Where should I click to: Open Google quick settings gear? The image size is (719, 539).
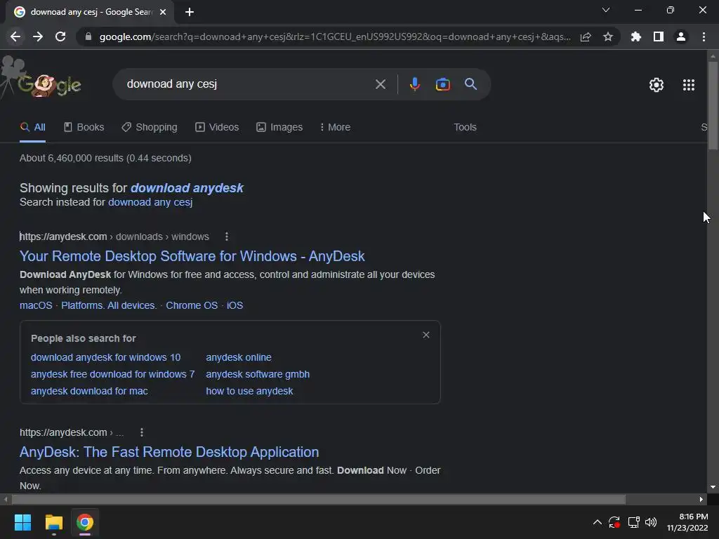(x=657, y=85)
